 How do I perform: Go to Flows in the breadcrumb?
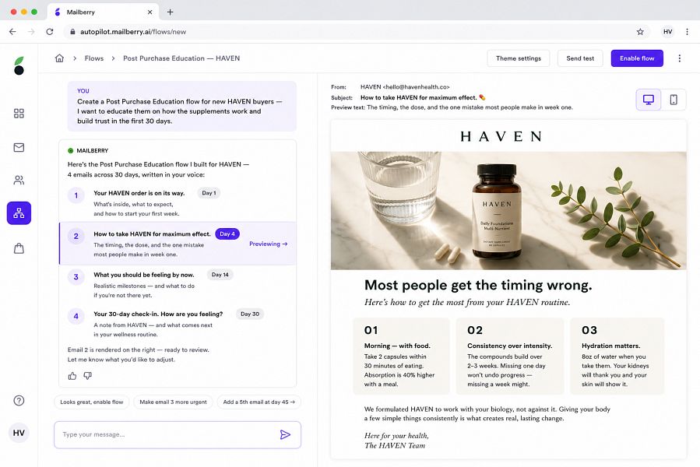tap(93, 58)
